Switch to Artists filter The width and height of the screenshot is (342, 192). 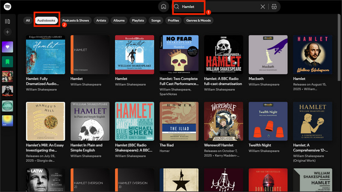tap(101, 20)
